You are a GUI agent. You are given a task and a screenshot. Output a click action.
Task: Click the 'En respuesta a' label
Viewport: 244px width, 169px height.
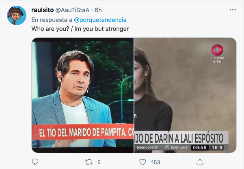[52, 20]
